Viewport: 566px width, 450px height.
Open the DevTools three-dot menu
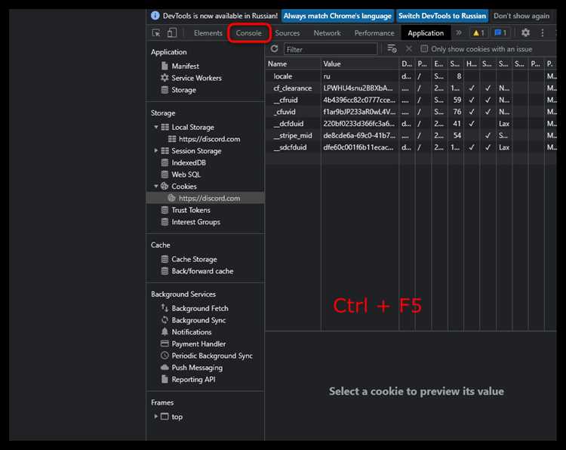tap(542, 33)
